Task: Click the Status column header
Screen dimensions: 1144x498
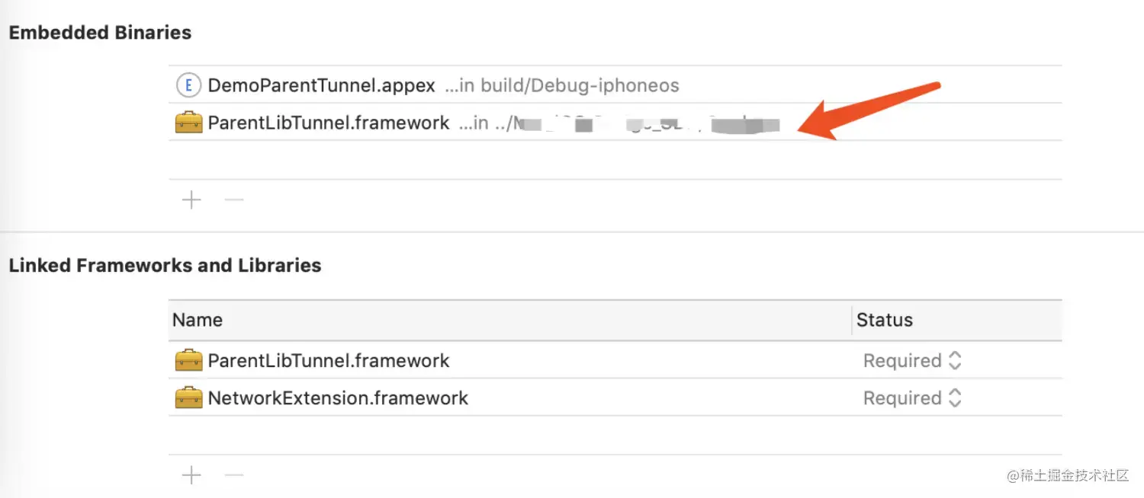Action: [x=885, y=320]
